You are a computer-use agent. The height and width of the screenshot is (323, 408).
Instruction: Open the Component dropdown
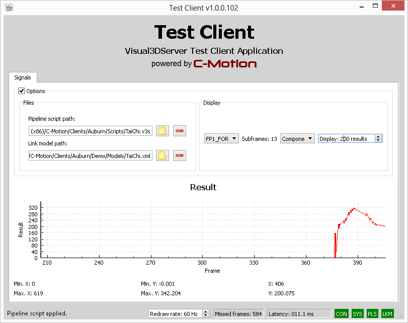297,139
